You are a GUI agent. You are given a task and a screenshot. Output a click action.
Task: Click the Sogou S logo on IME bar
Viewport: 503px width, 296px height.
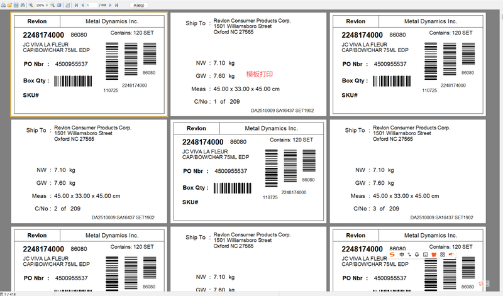click(392, 255)
